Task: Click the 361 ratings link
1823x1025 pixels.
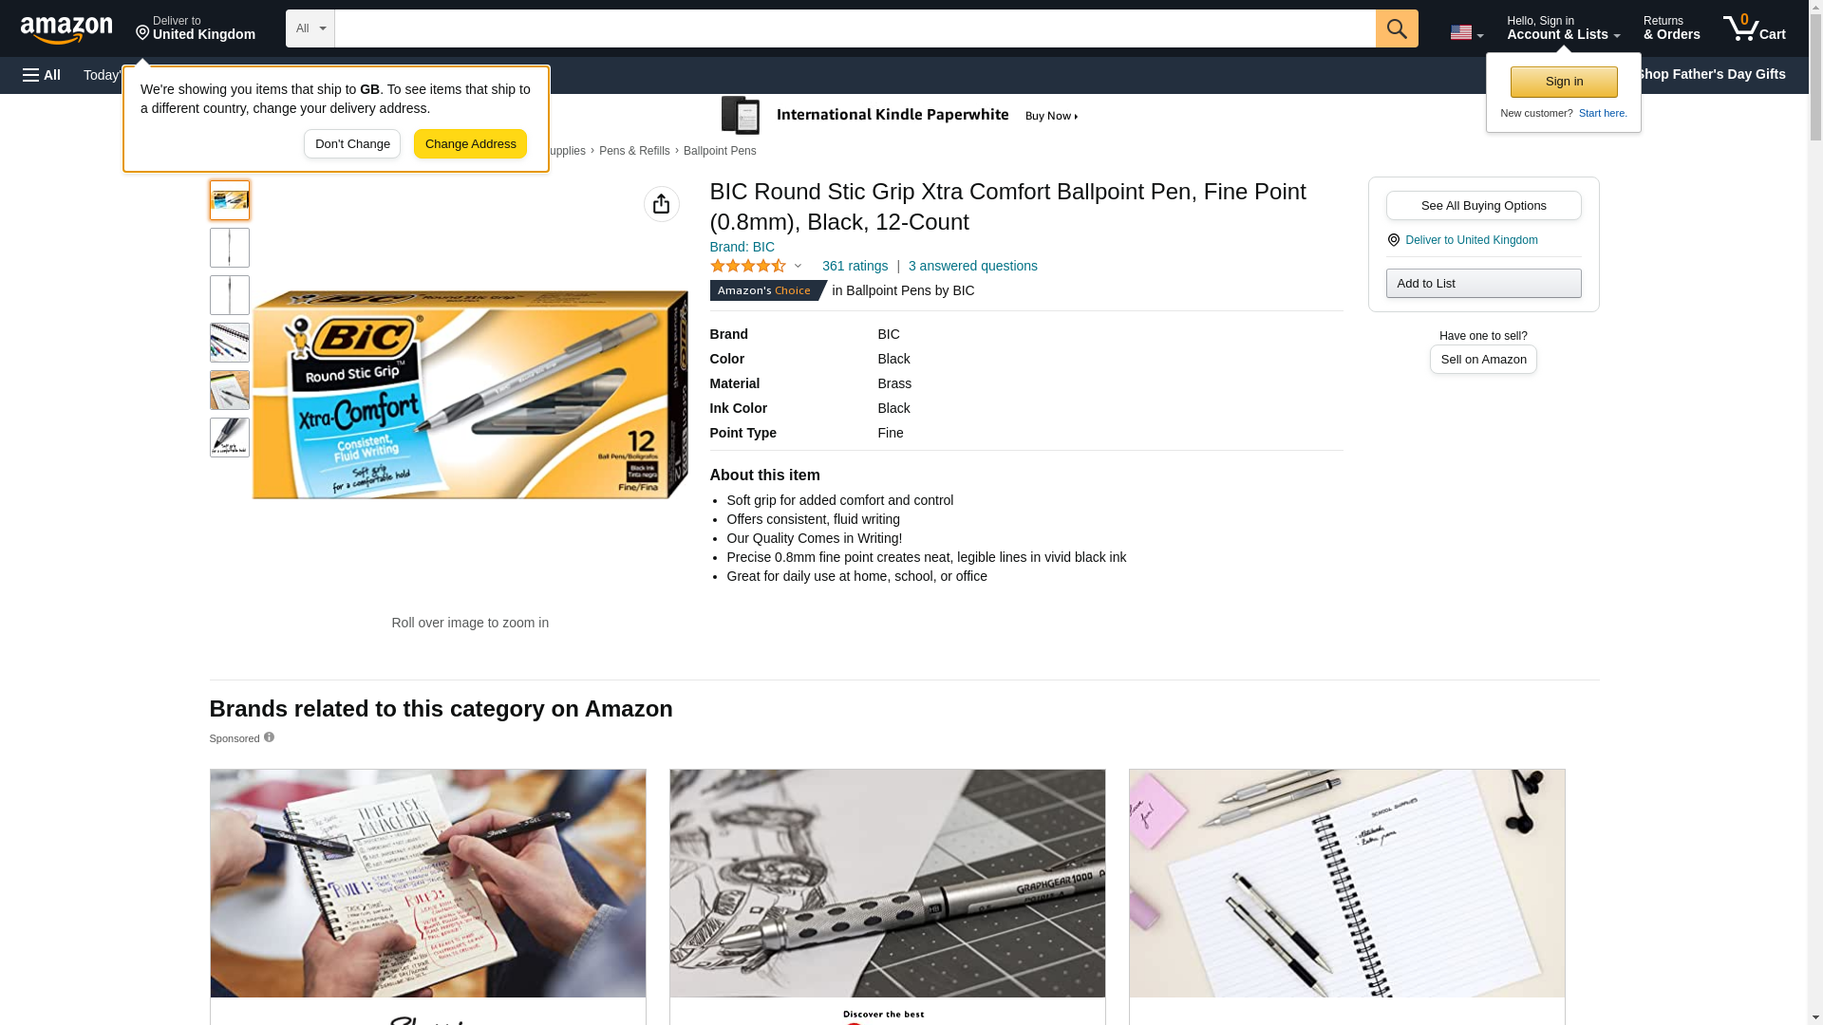Action: (x=855, y=266)
